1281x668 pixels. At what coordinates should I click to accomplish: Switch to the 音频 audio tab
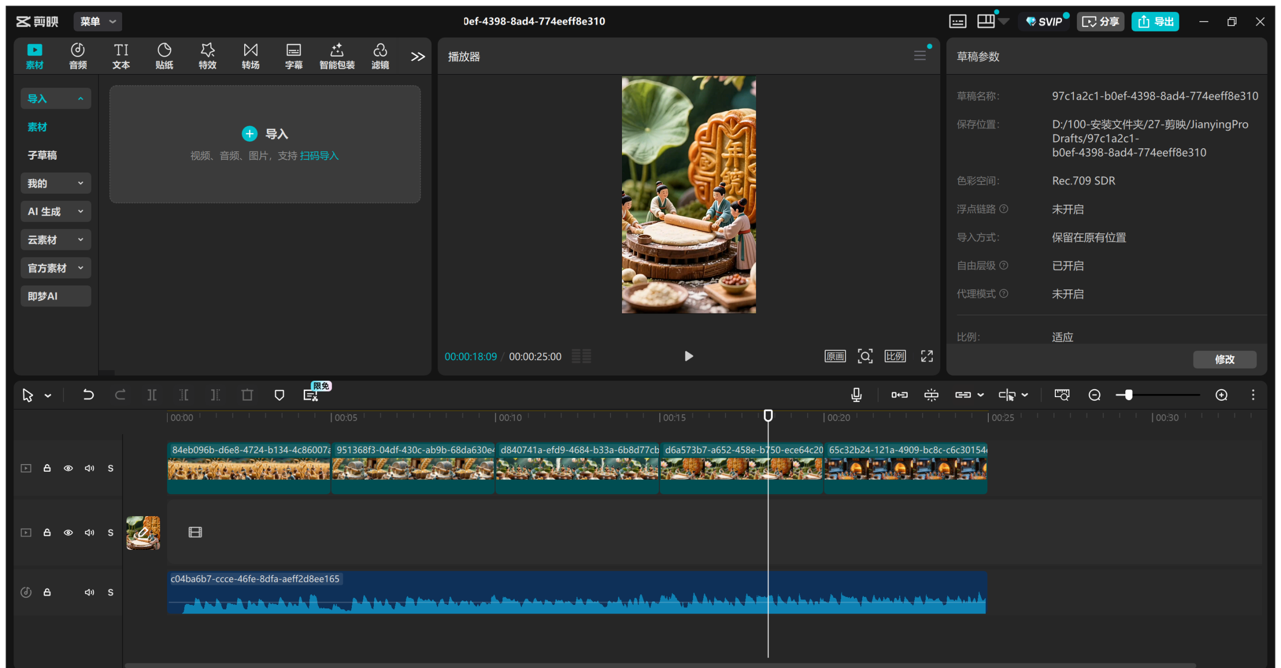[x=78, y=56]
